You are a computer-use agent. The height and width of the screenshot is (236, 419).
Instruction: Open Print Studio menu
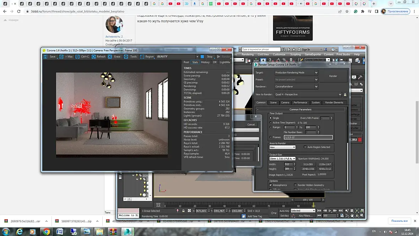[x=343, y=54]
